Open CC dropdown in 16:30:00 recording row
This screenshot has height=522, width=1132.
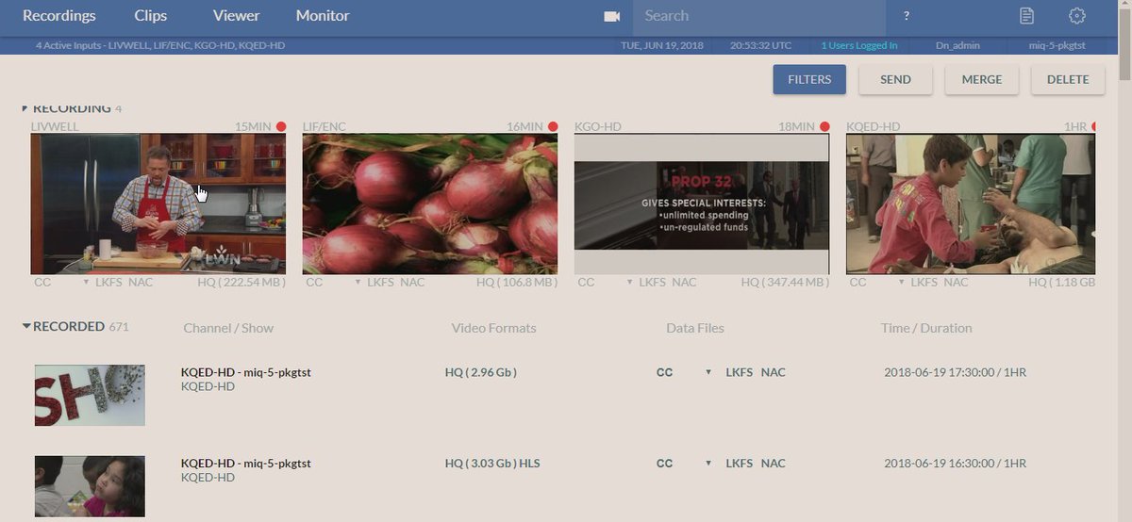pos(708,464)
